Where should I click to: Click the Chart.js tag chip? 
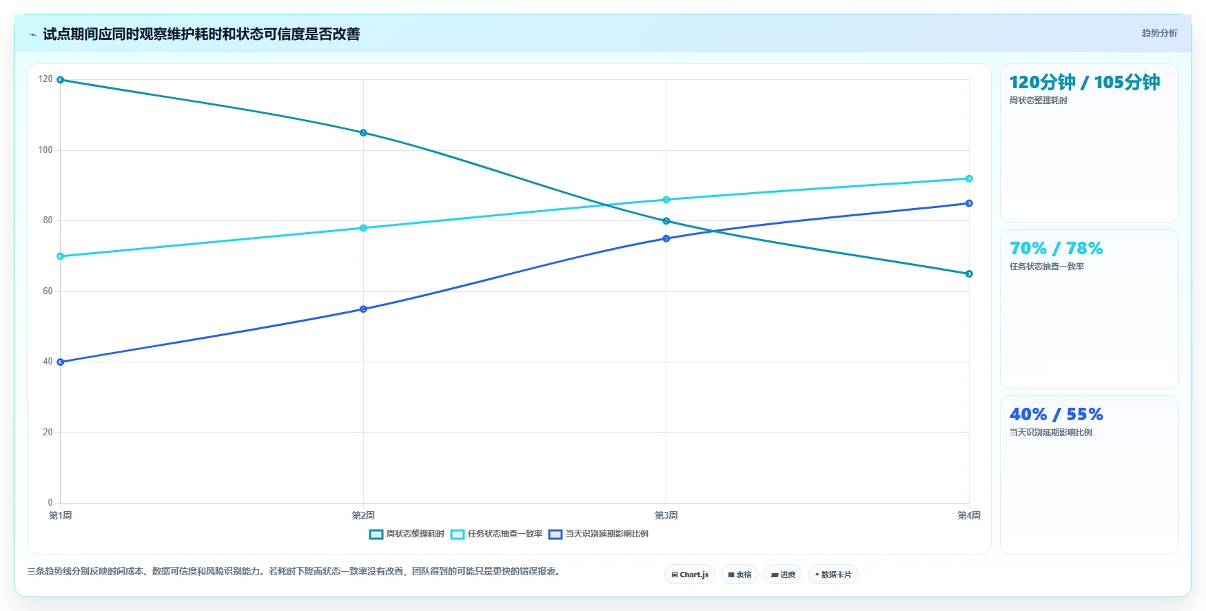[x=690, y=574]
